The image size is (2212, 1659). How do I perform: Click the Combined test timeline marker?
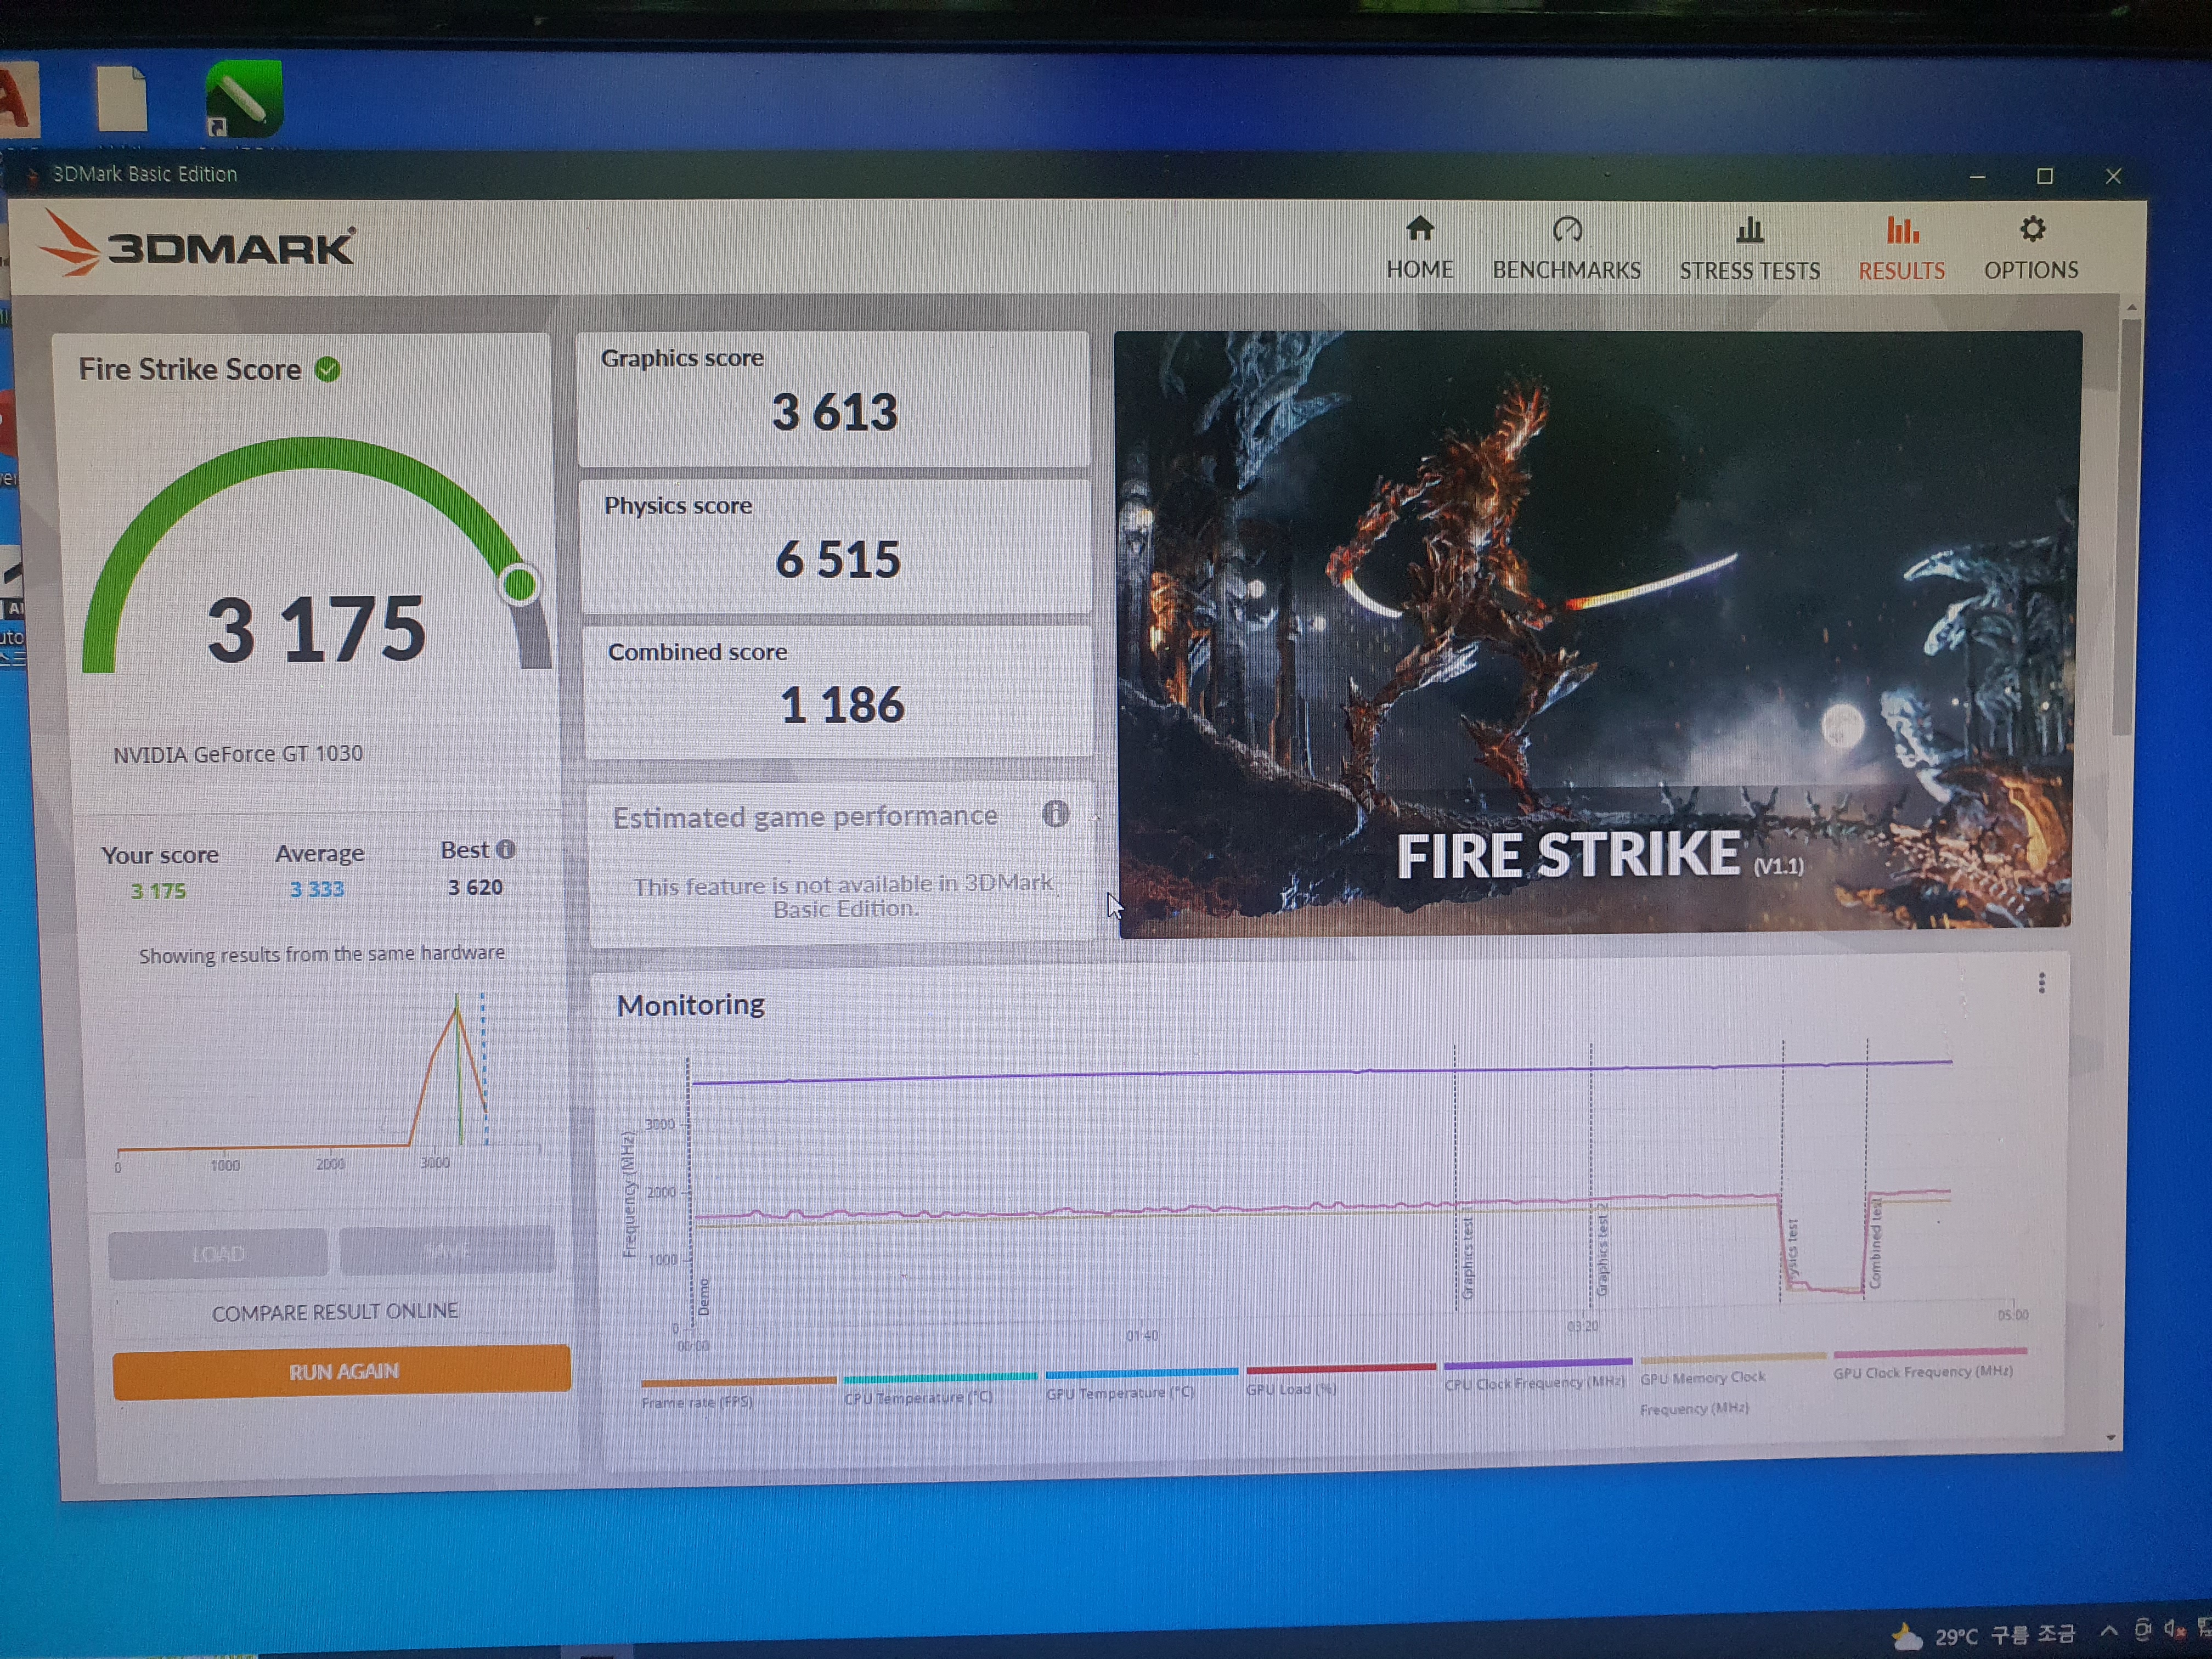[1876, 1243]
